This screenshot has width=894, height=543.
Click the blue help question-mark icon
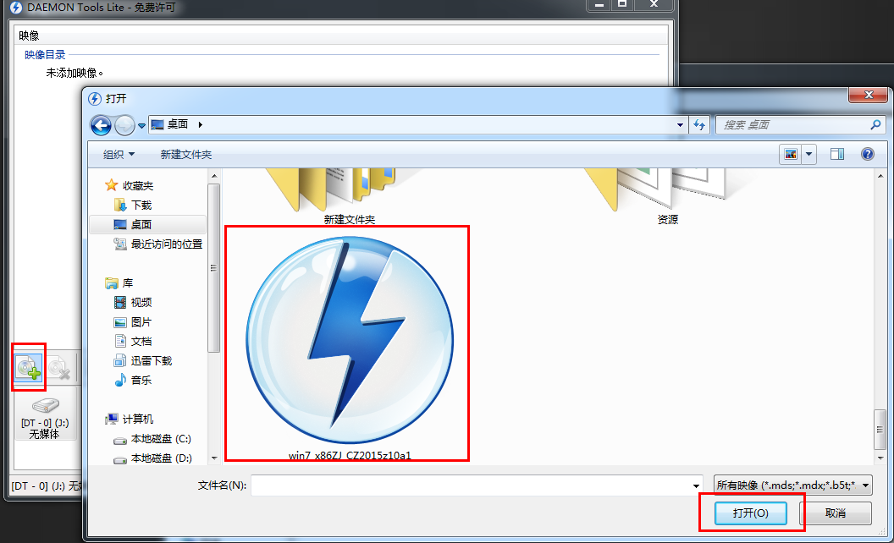point(868,154)
